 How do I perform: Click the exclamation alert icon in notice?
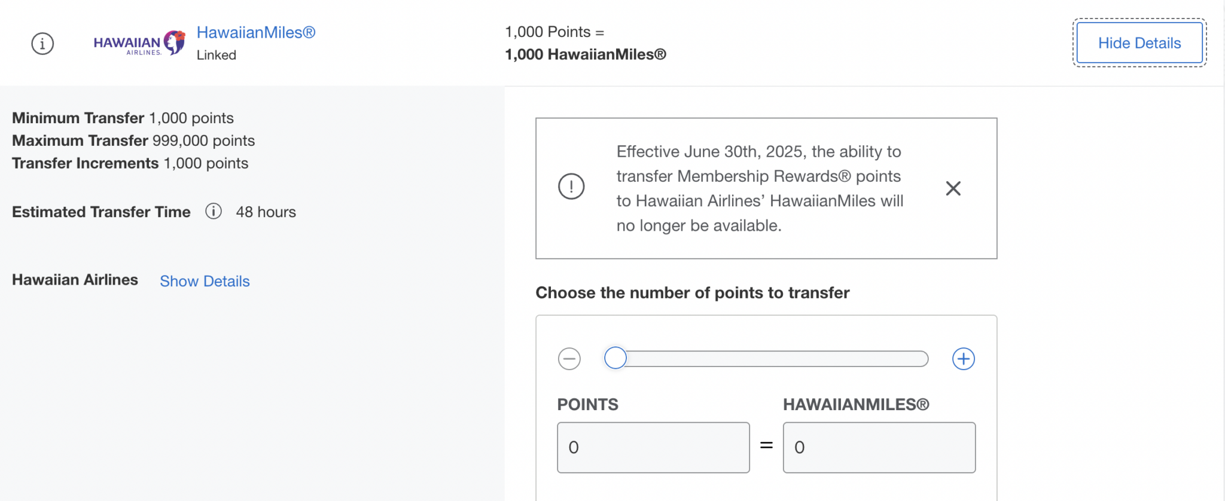[571, 187]
